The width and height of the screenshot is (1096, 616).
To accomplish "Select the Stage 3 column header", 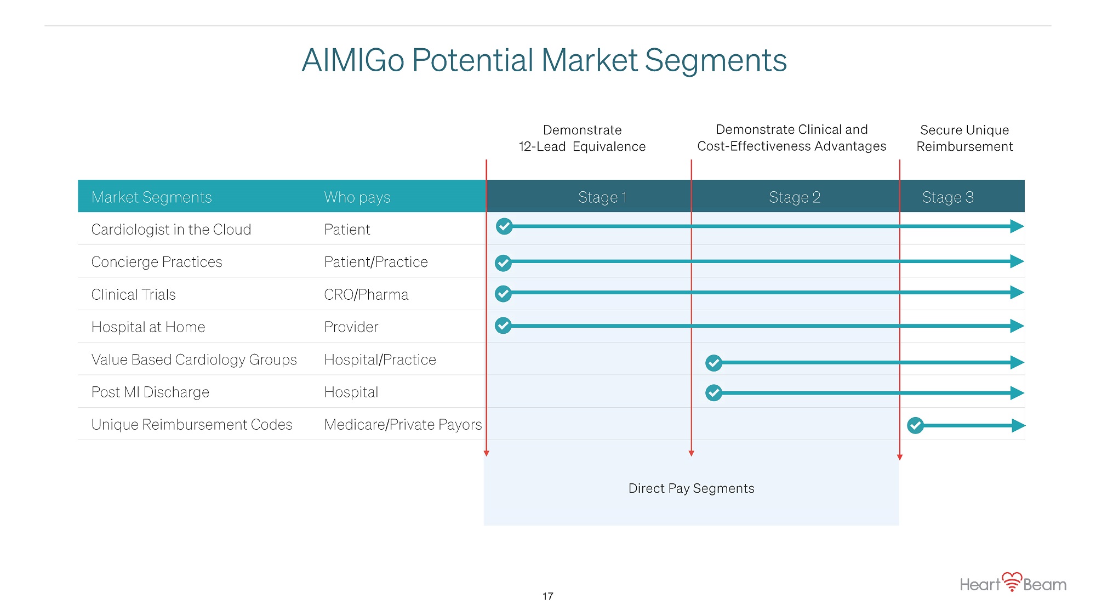I will (x=947, y=197).
